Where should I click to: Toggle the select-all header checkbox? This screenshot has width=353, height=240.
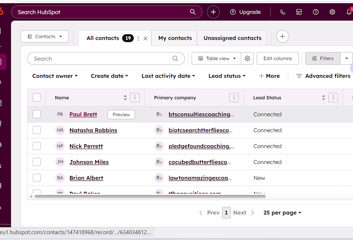37,98
